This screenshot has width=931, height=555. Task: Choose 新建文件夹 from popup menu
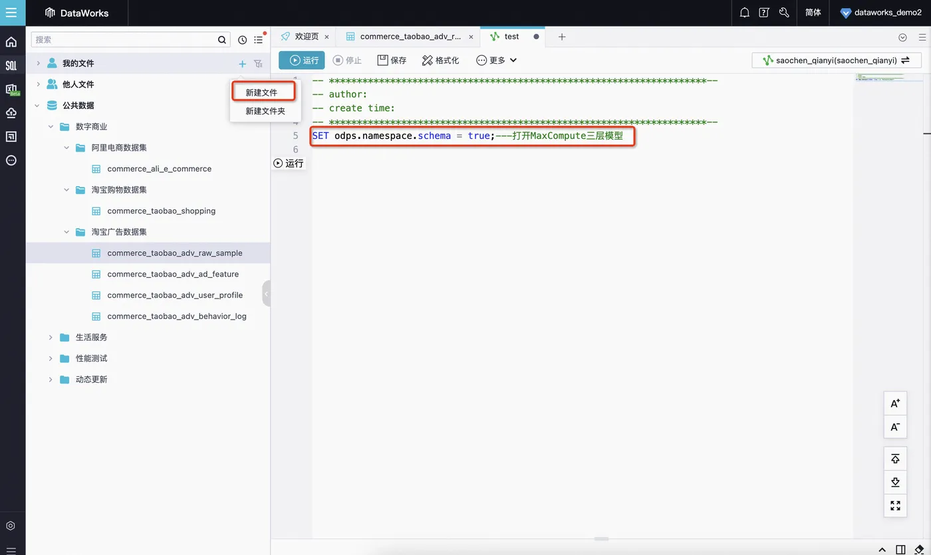[265, 111]
